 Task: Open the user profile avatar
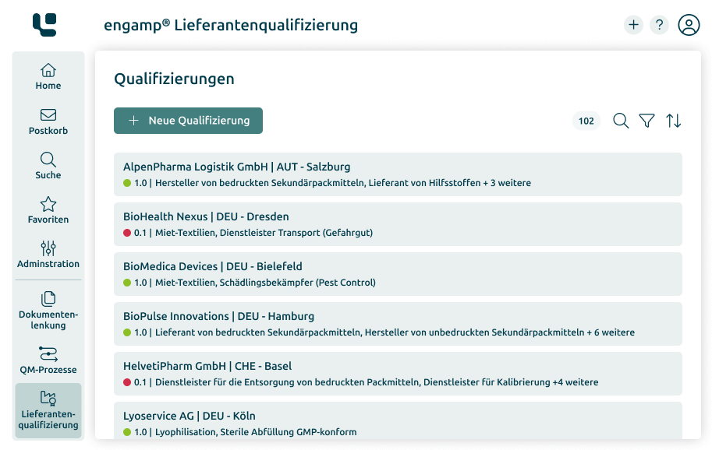click(689, 24)
